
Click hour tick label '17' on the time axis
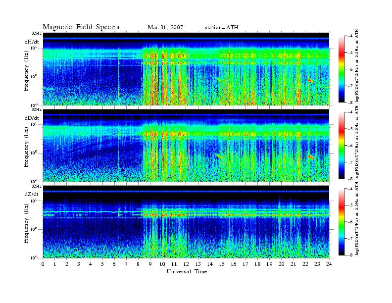coord(245,264)
